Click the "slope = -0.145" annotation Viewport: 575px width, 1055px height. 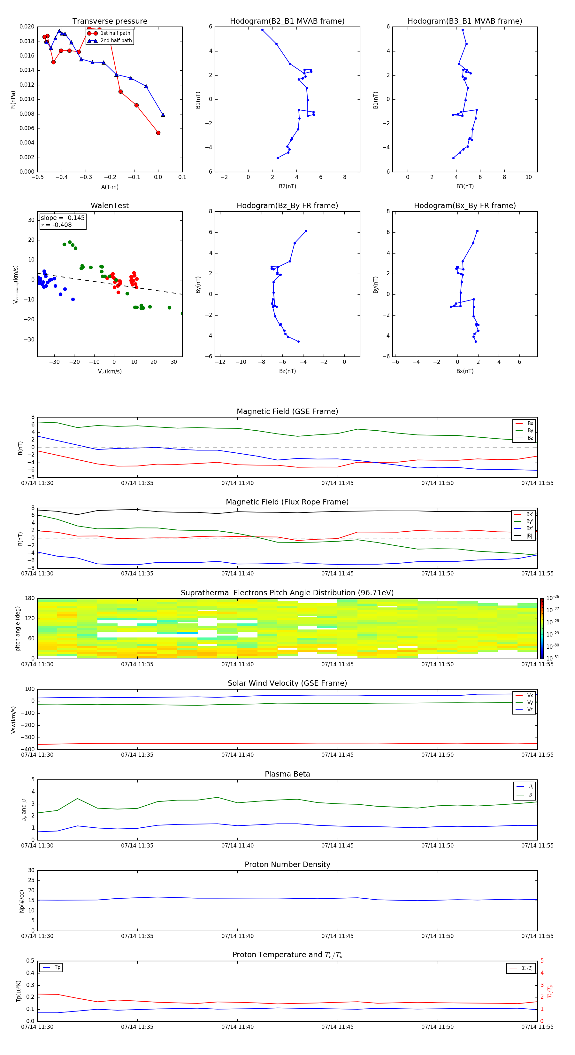(x=63, y=218)
